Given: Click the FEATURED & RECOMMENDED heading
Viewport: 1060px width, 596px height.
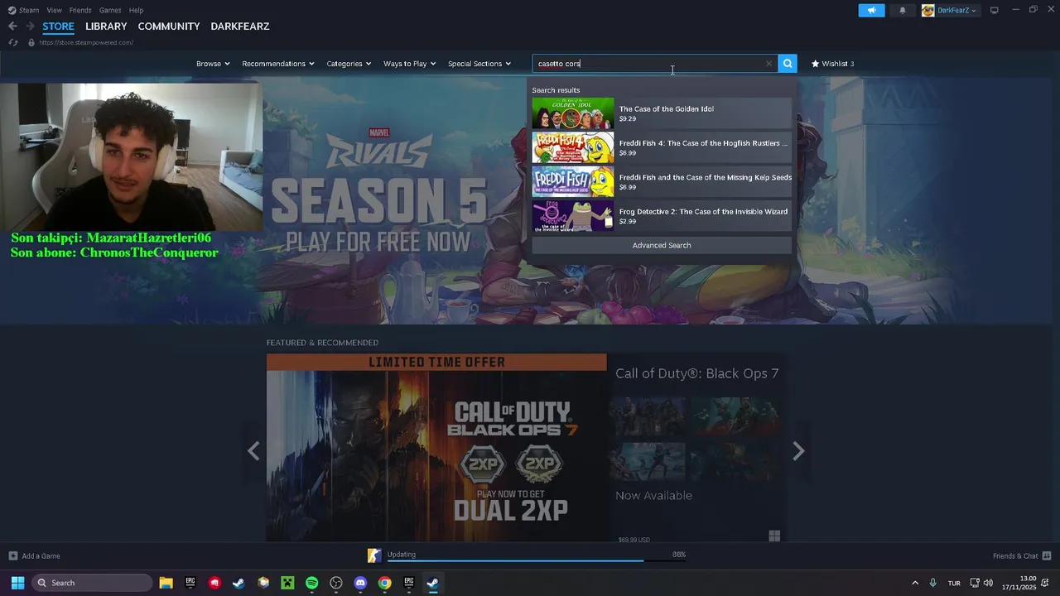Looking at the screenshot, I should 322,343.
